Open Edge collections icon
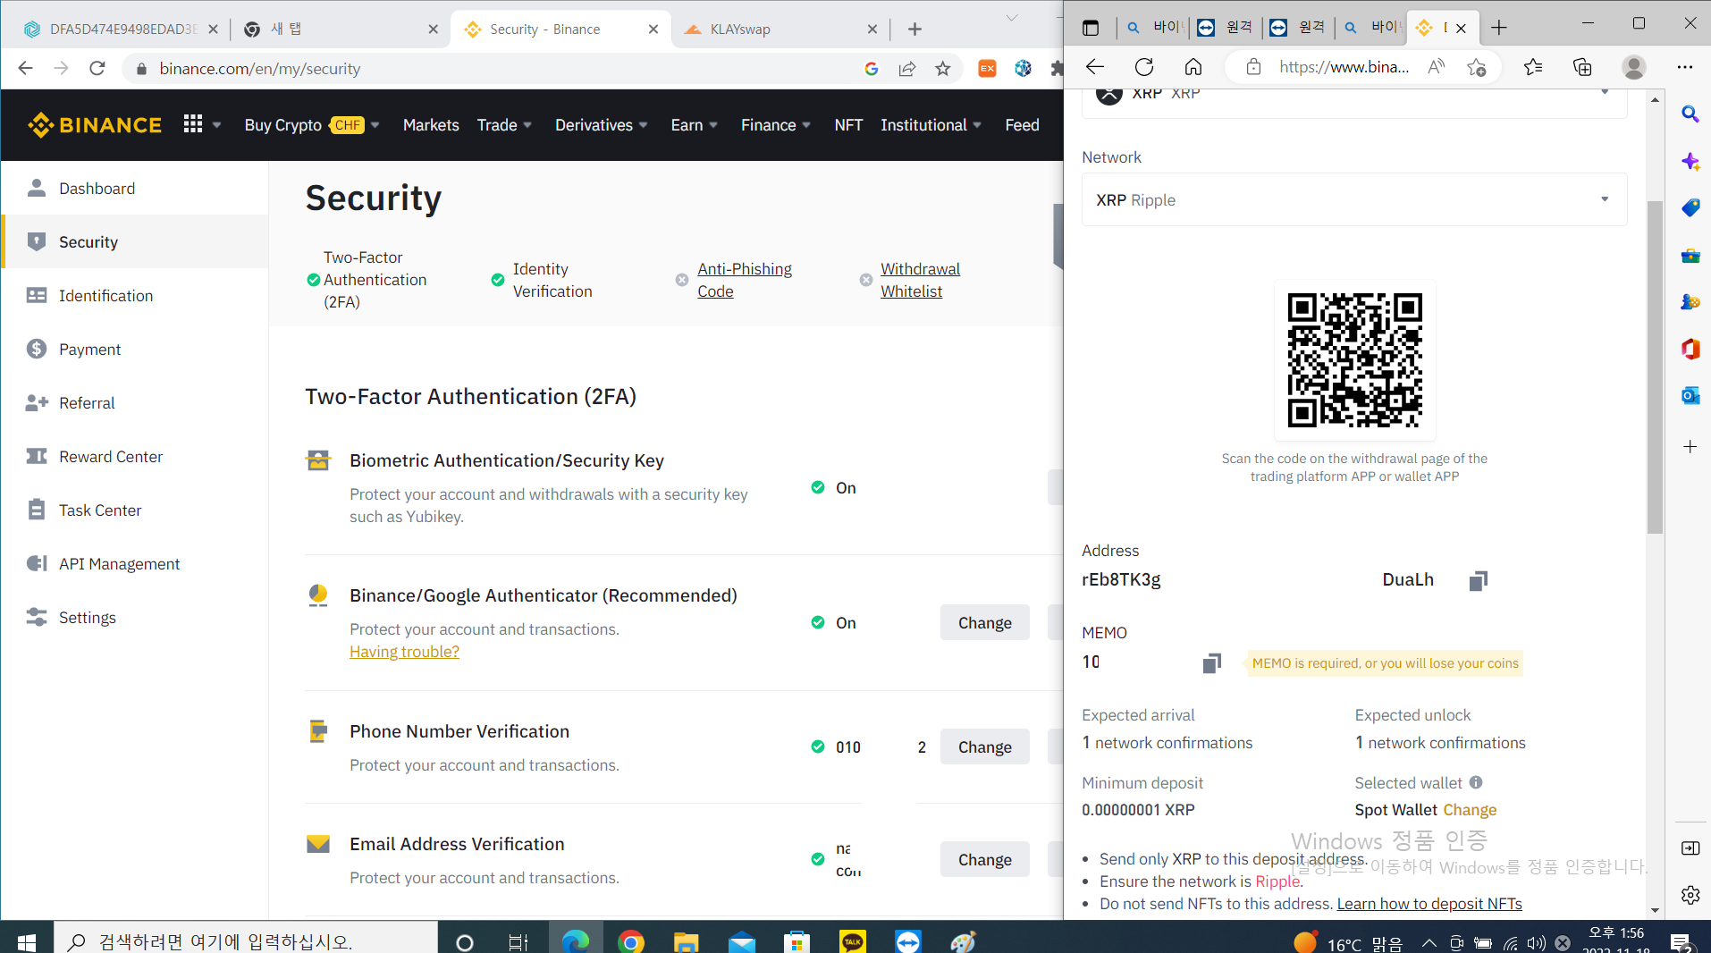Viewport: 1711px width, 953px height. pos(1581,67)
